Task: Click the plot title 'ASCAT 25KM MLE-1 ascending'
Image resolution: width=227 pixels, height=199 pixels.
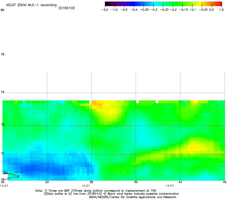Action: pos(31,5)
